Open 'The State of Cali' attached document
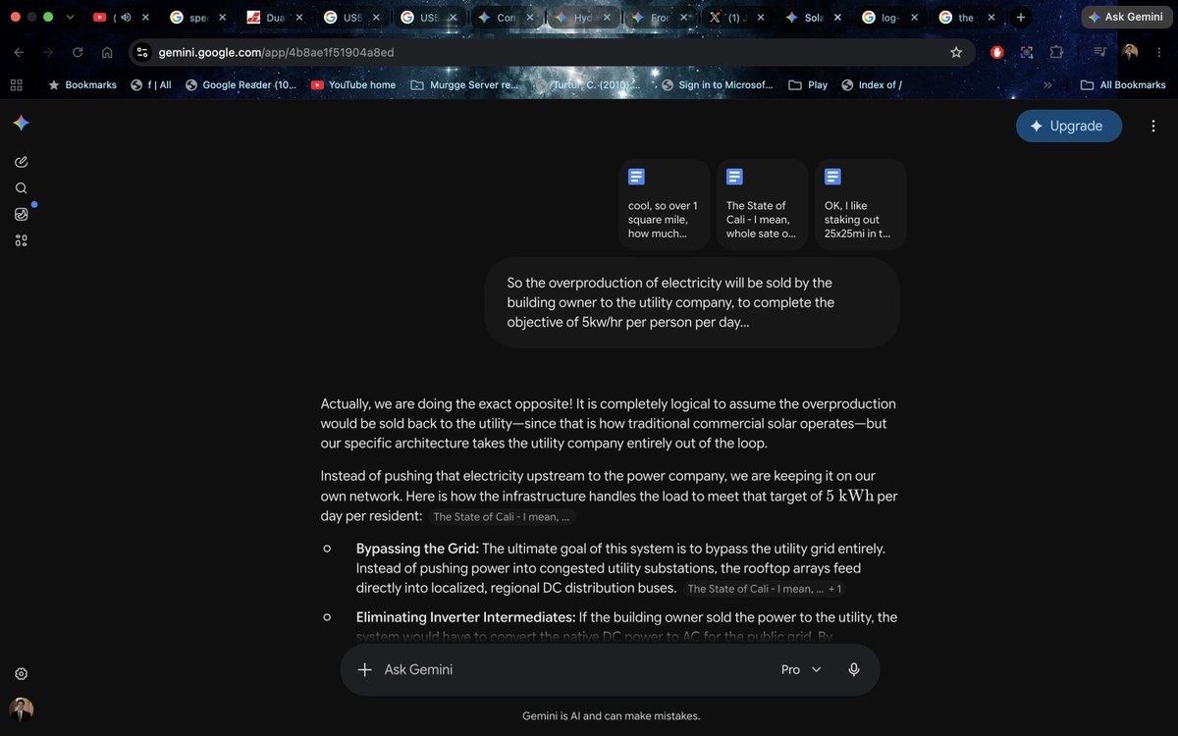Viewport: 1178px width, 736px height. pos(762,204)
